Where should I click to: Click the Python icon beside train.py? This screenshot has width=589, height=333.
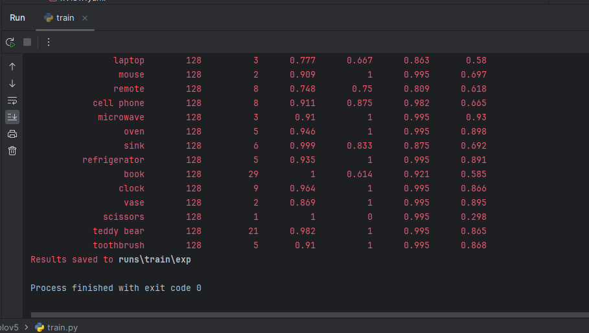[40, 327]
